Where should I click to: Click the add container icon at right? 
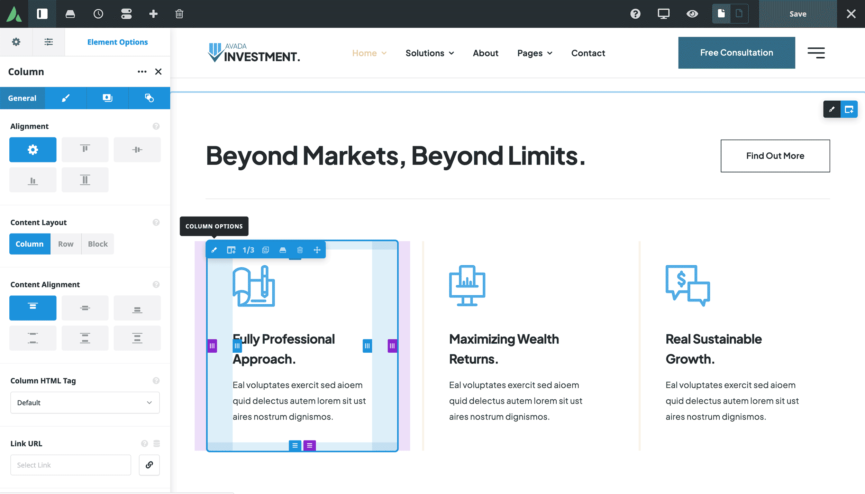click(849, 109)
